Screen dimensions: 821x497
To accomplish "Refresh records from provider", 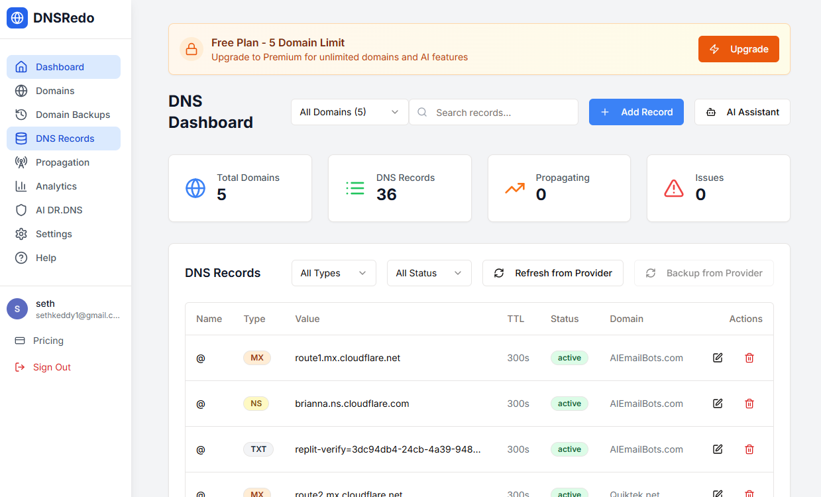I will click(x=553, y=273).
